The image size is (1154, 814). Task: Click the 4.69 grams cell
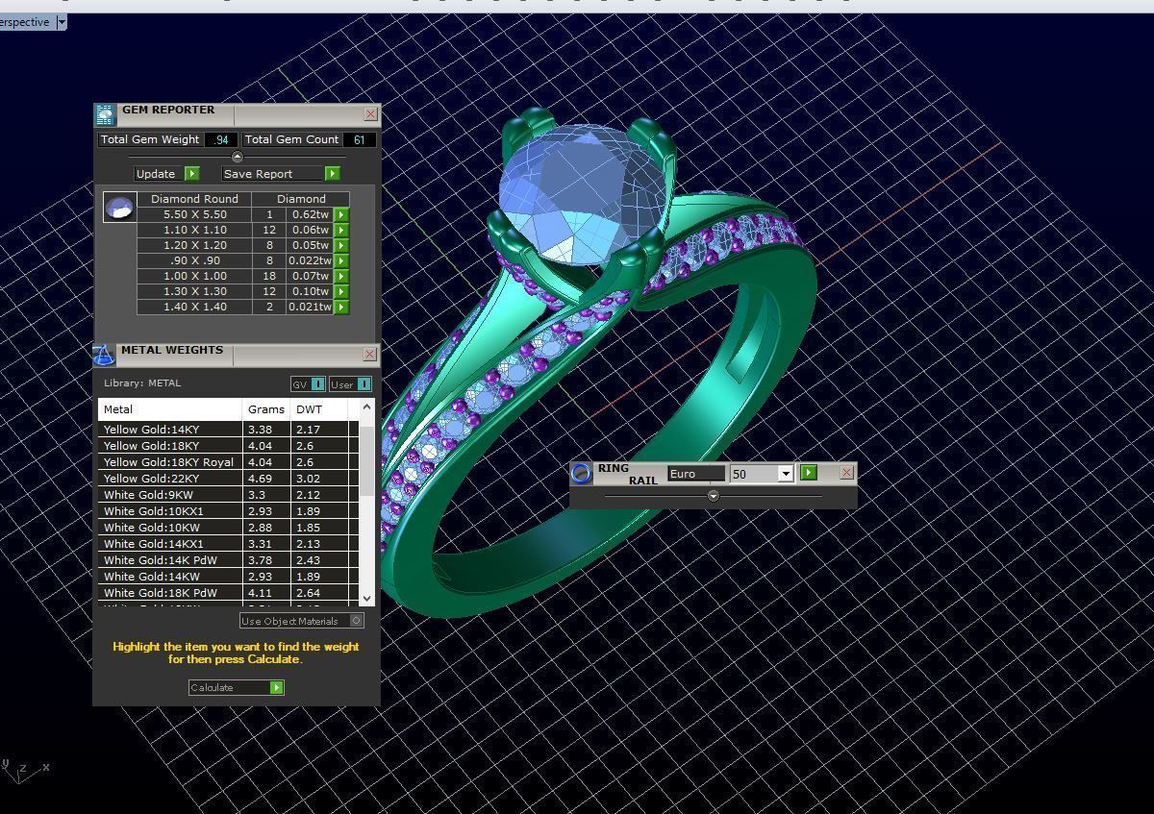(266, 479)
